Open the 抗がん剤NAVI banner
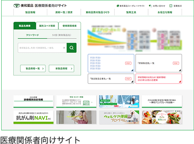194x144 pixels. (x=34, y=117)
